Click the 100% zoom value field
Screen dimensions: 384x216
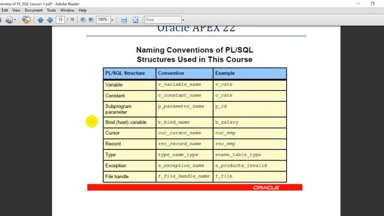tap(103, 20)
